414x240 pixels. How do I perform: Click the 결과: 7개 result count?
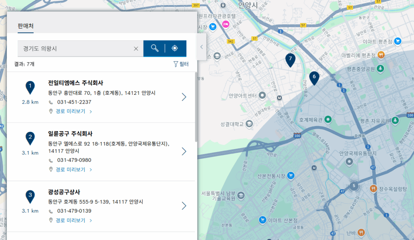(24, 64)
